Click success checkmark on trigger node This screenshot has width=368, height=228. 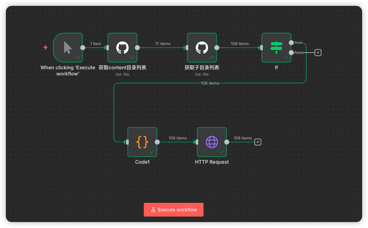78,57
